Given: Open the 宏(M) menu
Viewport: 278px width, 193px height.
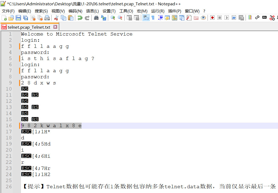Looking at the screenshot, I should (142, 11).
